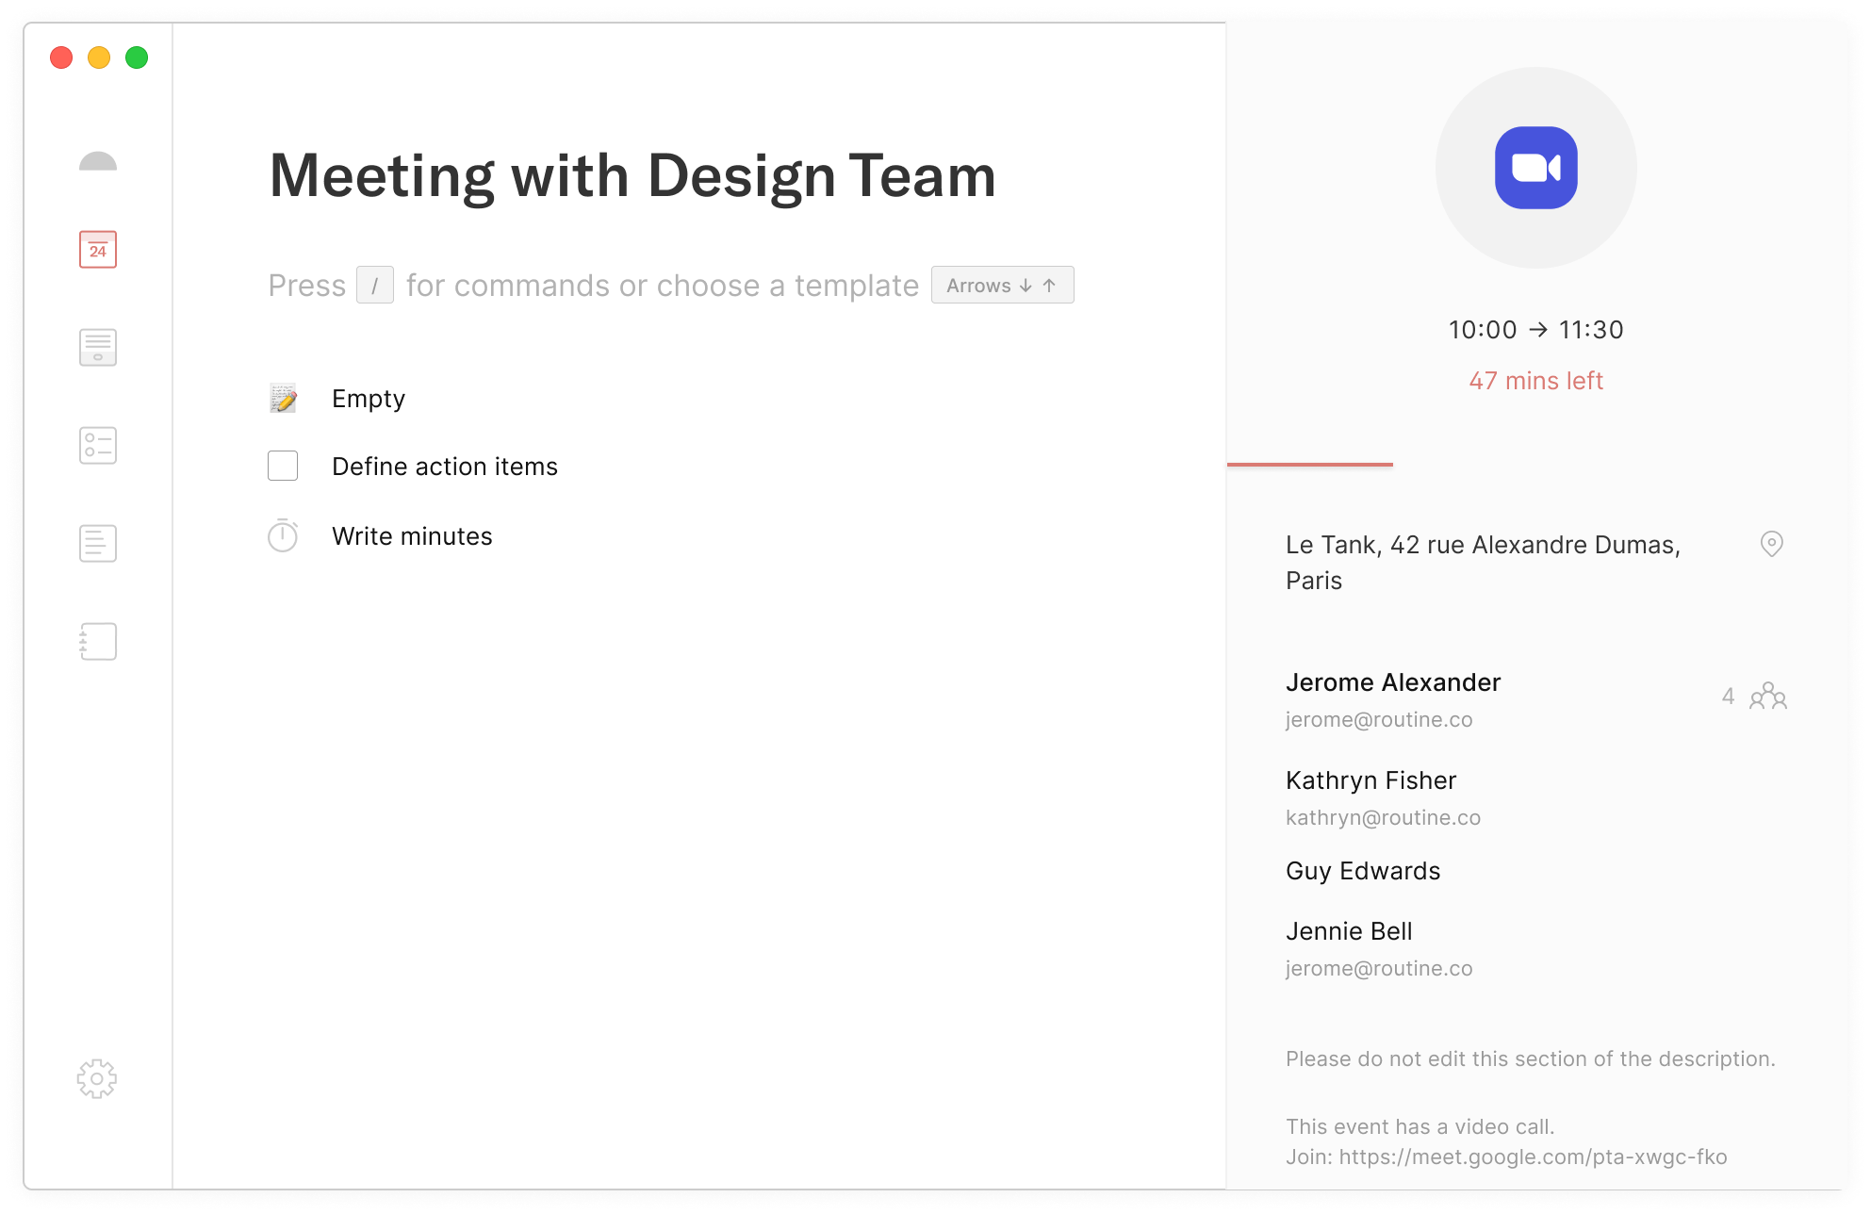Join call via blue video camera icon
This screenshot has width=1871, height=1214.
click(1535, 168)
